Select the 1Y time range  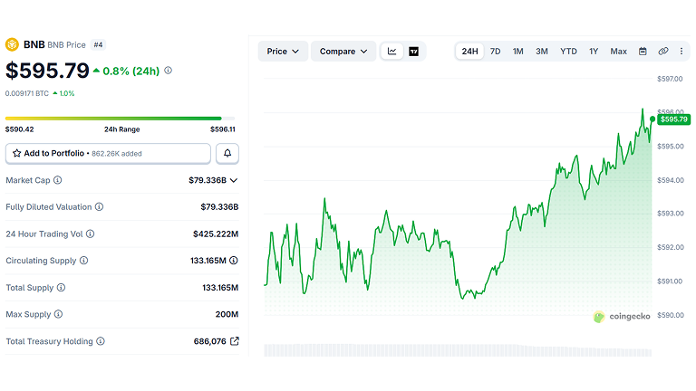pyautogui.click(x=594, y=52)
